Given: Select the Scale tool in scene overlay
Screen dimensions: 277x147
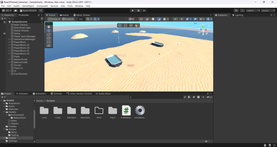Looking at the screenshot, I should (49, 38).
